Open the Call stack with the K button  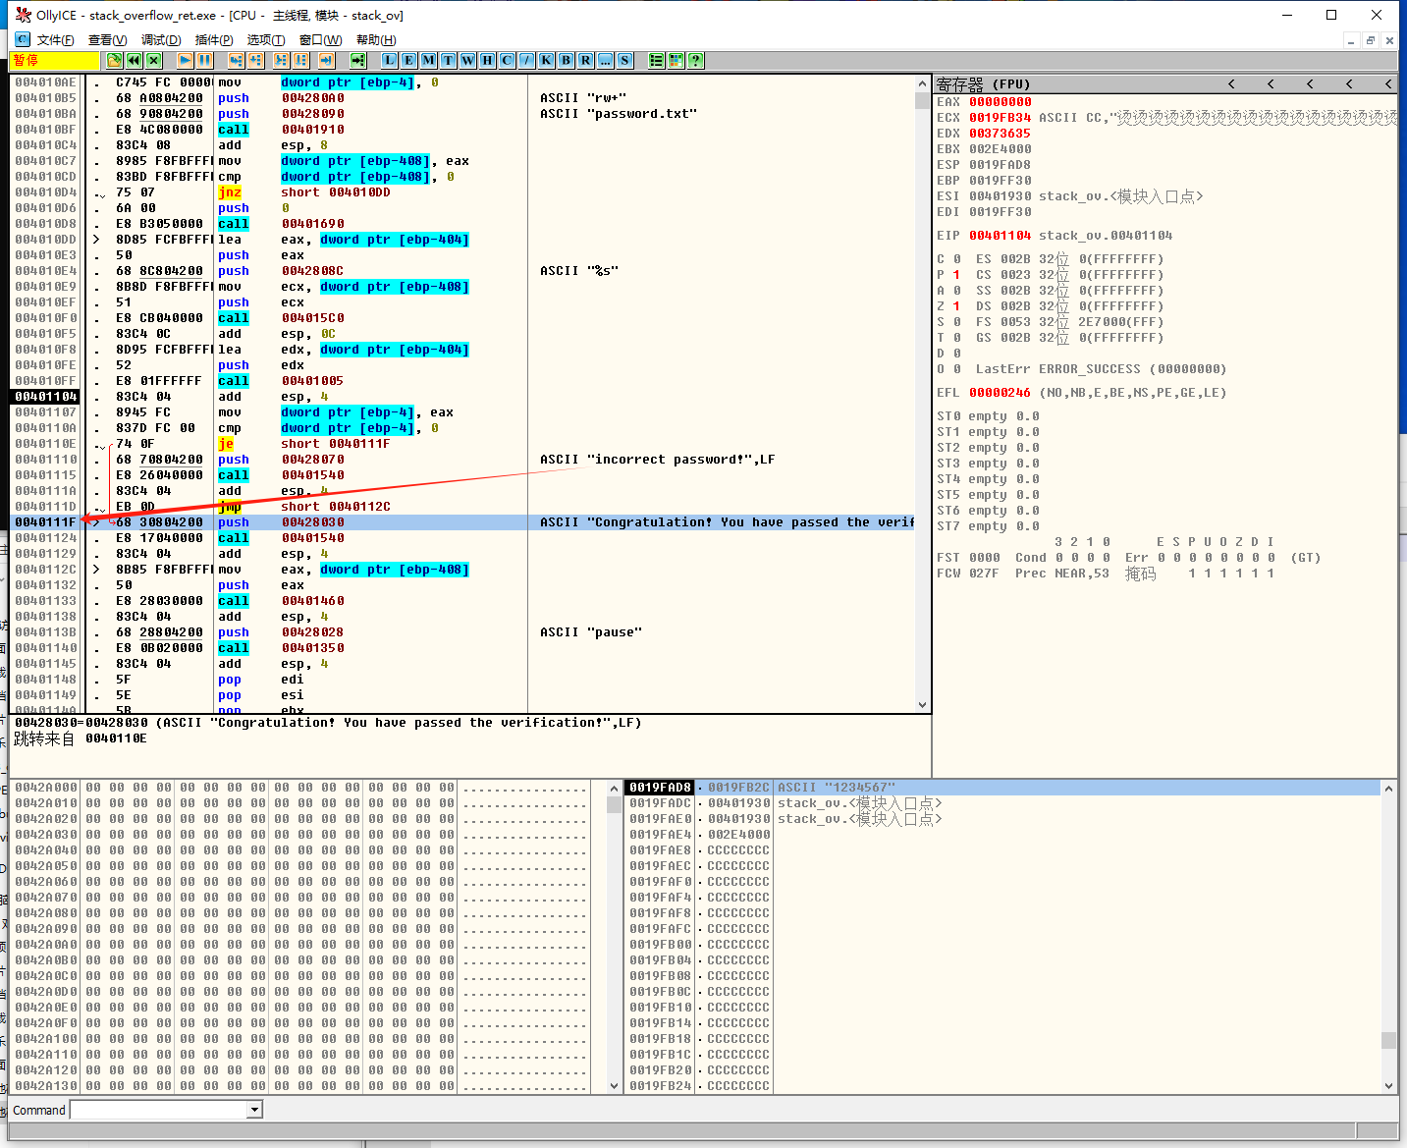point(546,60)
